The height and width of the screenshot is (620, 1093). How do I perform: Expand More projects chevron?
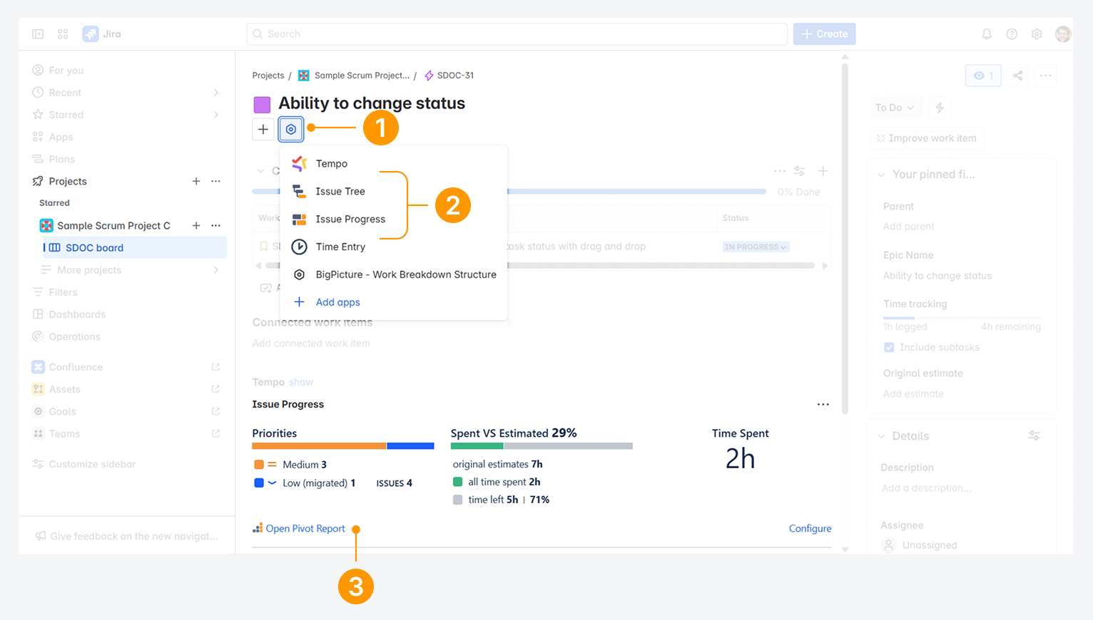tap(215, 270)
